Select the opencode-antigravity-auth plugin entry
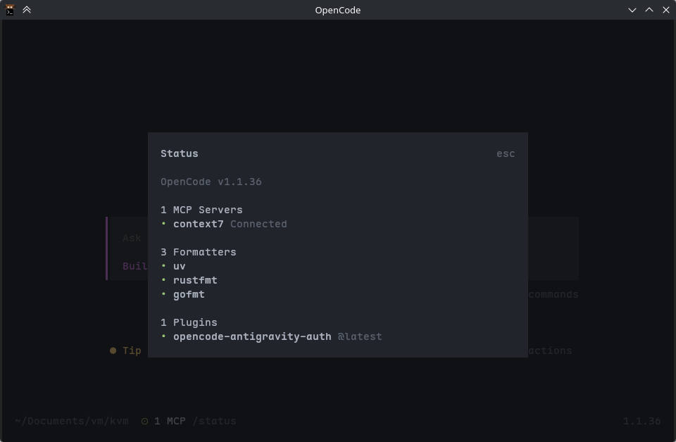Image resolution: width=676 pixels, height=442 pixels. (252, 336)
